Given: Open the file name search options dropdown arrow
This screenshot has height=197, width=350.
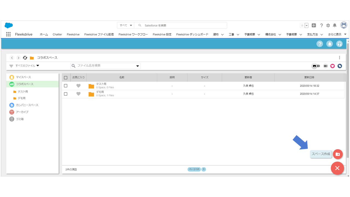Looking at the screenshot, I should click(138, 66).
